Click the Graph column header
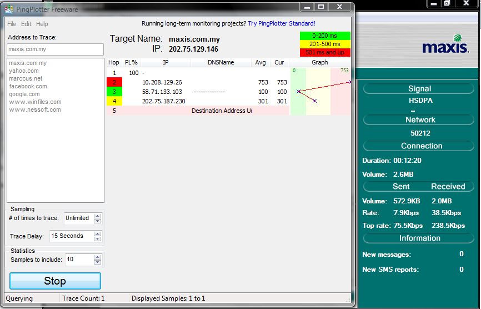Viewport: 481px width, 309px height. [320, 62]
